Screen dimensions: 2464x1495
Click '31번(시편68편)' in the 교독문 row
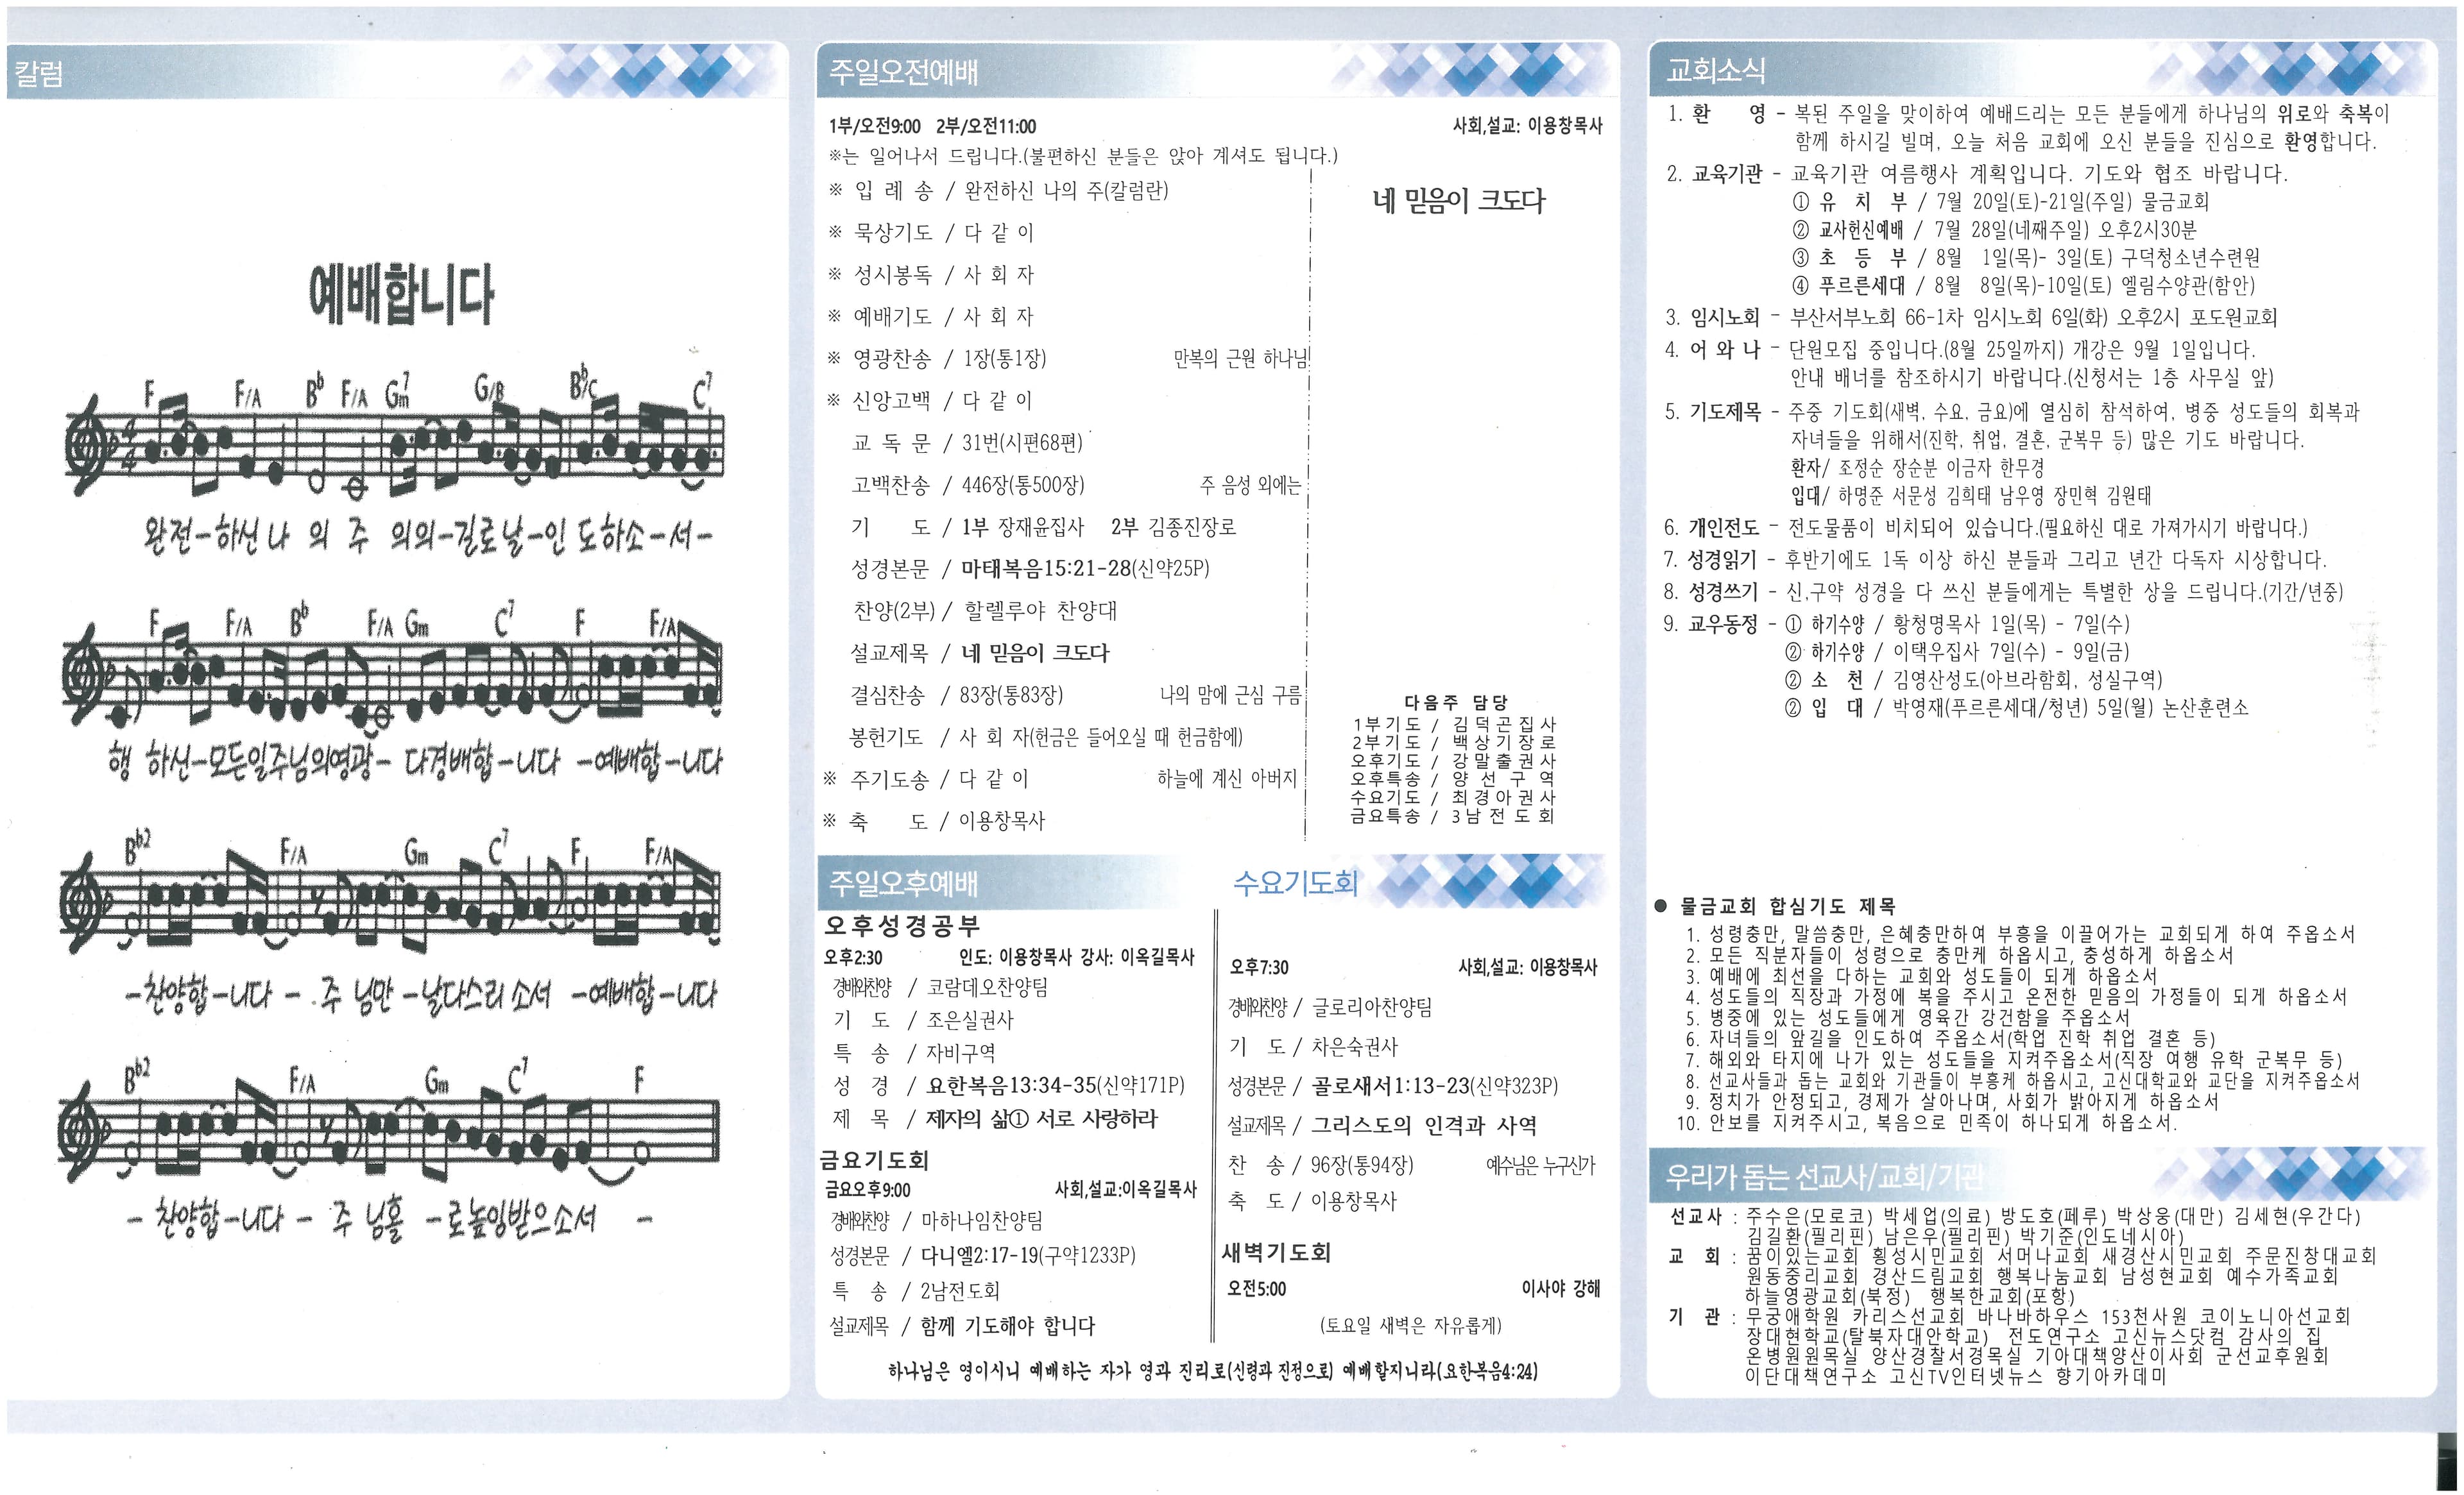point(1022,442)
